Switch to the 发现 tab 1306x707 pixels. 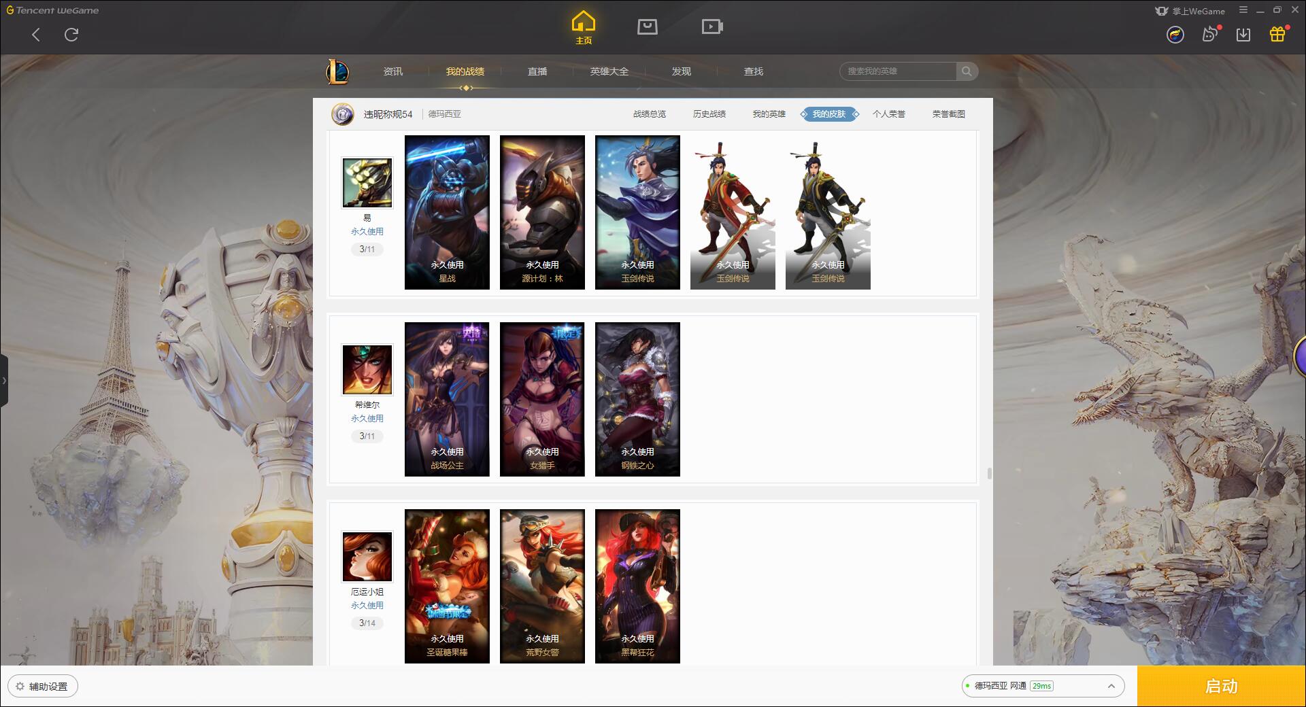(x=681, y=71)
